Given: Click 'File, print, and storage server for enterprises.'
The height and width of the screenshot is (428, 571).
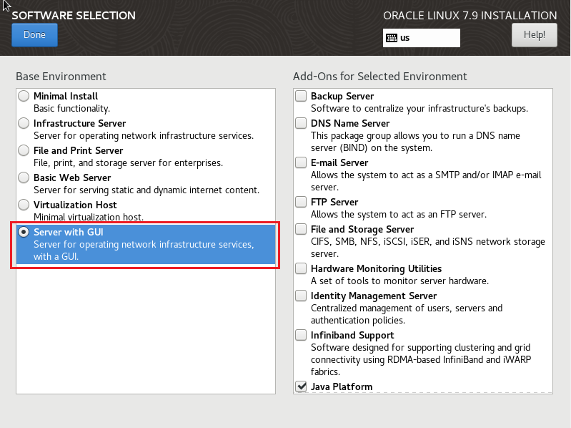Looking at the screenshot, I should (x=128, y=163).
